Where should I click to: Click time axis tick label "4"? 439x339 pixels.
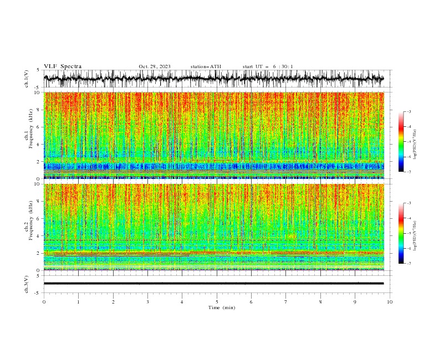(182, 302)
